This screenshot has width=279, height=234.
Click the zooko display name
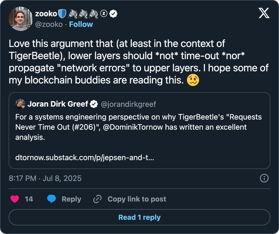coord(46,14)
